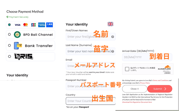Click the UK flag language icon
The image size is (179, 111).
[110, 24]
